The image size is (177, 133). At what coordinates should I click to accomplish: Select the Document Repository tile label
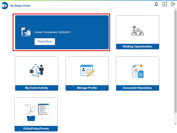point(137,88)
